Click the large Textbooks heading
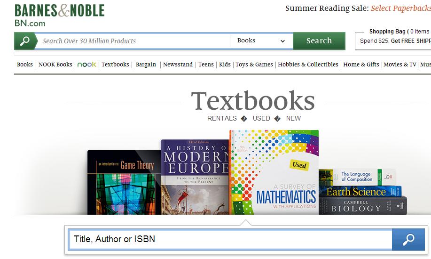 [x=253, y=101]
